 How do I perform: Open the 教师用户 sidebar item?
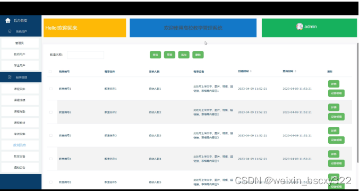tap(20, 54)
